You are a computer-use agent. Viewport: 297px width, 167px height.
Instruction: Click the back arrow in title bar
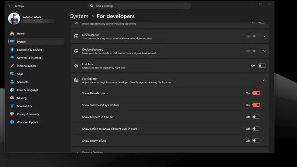[x=10, y=6]
